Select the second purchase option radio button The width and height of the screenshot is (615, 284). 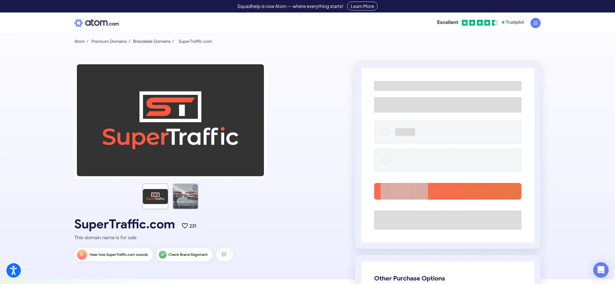tap(385, 160)
